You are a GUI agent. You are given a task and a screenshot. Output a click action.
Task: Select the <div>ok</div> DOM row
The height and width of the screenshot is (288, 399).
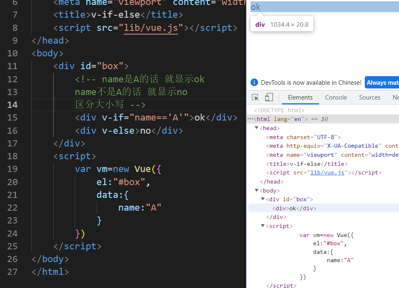point(324,208)
